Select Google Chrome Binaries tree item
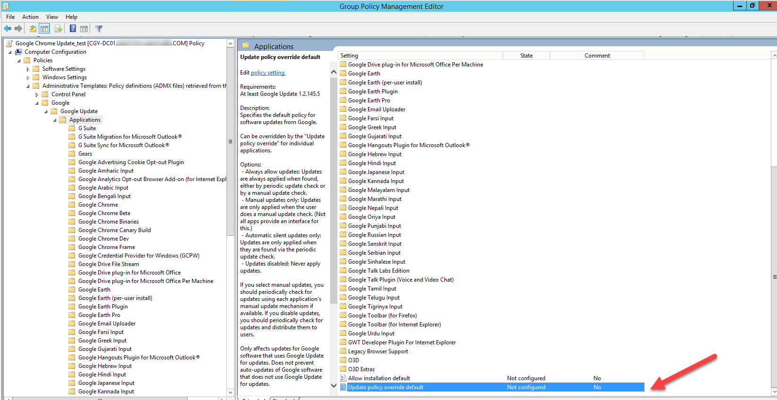The height and width of the screenshot is (400, 777). coord(109,222)
